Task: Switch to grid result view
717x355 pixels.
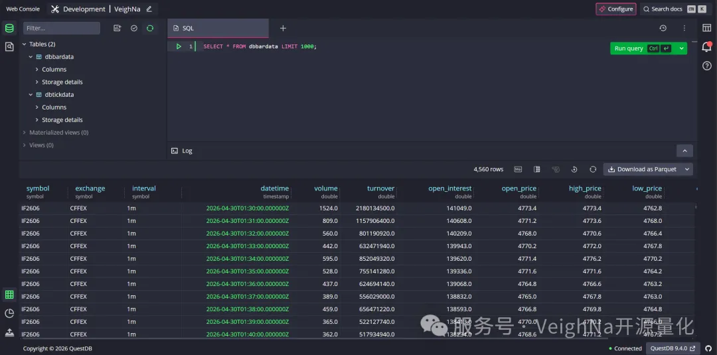Action: [9, 295]
